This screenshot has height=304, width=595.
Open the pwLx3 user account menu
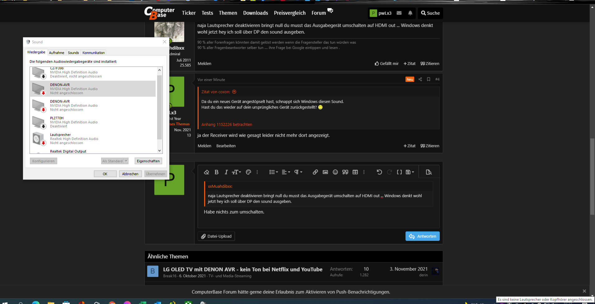(381, 13)
